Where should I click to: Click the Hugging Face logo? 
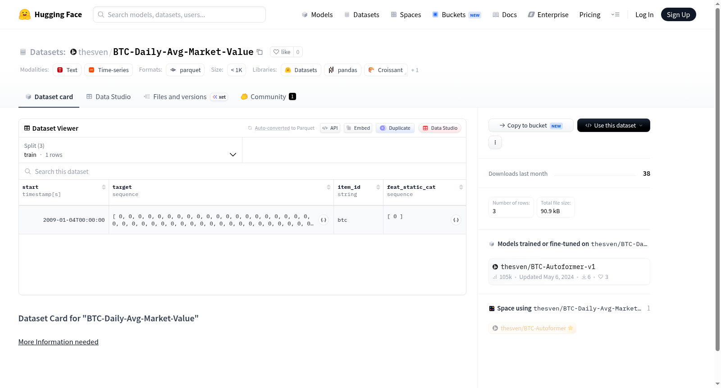(x=50, y=14)
